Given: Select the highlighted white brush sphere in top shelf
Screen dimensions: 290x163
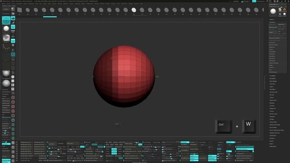Looking at the screenshot, I should click(x=134, y=10).
